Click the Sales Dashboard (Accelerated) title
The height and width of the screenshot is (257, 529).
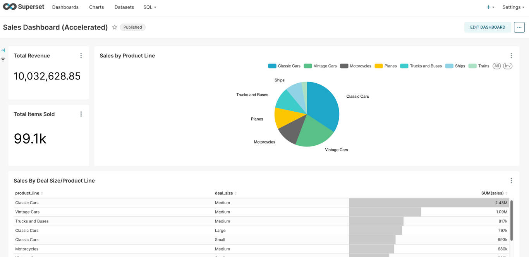click(x=55, y=27)
